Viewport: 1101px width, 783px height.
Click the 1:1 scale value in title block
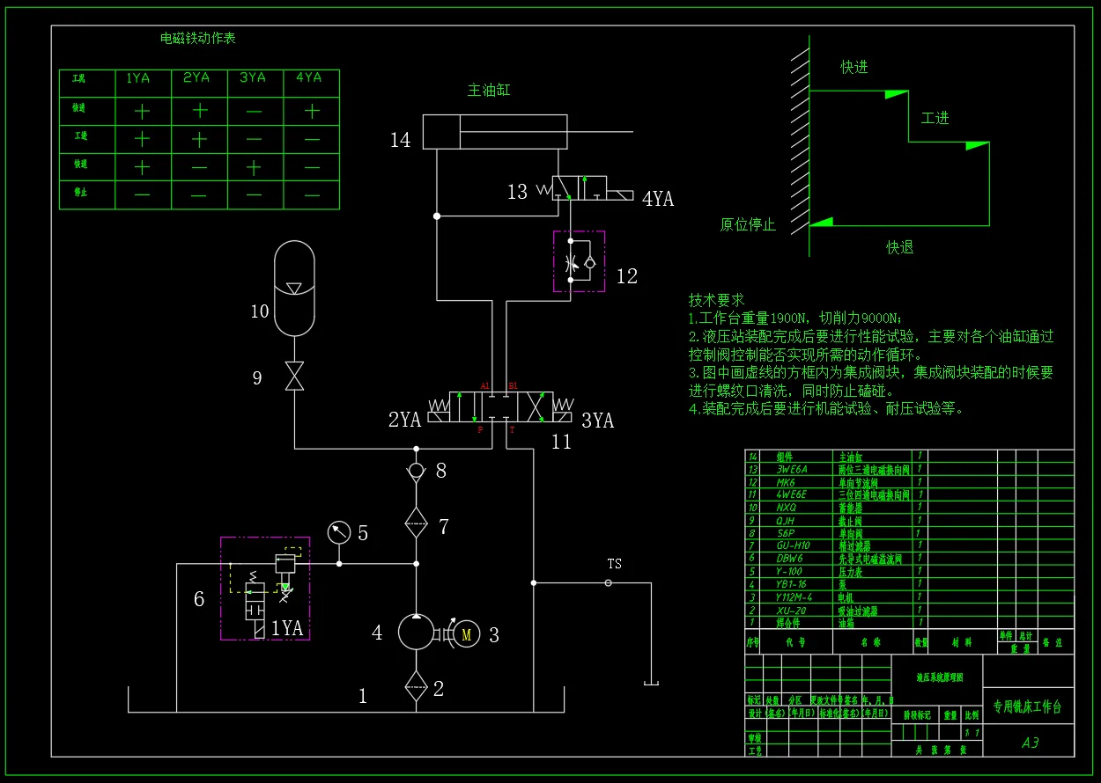(x=972, y=732)
